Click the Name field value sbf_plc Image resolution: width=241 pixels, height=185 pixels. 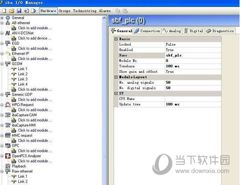pos(193,55)
